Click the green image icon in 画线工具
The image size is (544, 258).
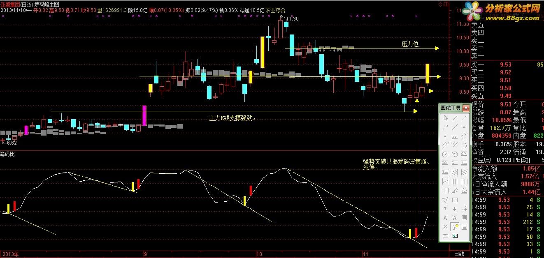click(x=455, y=235)
